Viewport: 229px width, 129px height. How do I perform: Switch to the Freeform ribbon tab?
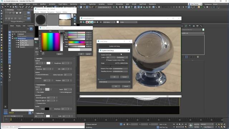(20, 10)
